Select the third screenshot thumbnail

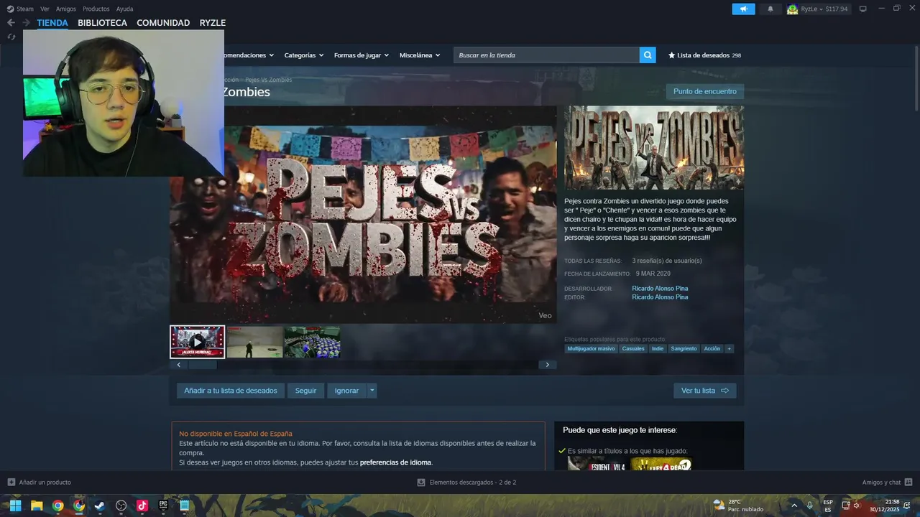[x=312, y=342]
